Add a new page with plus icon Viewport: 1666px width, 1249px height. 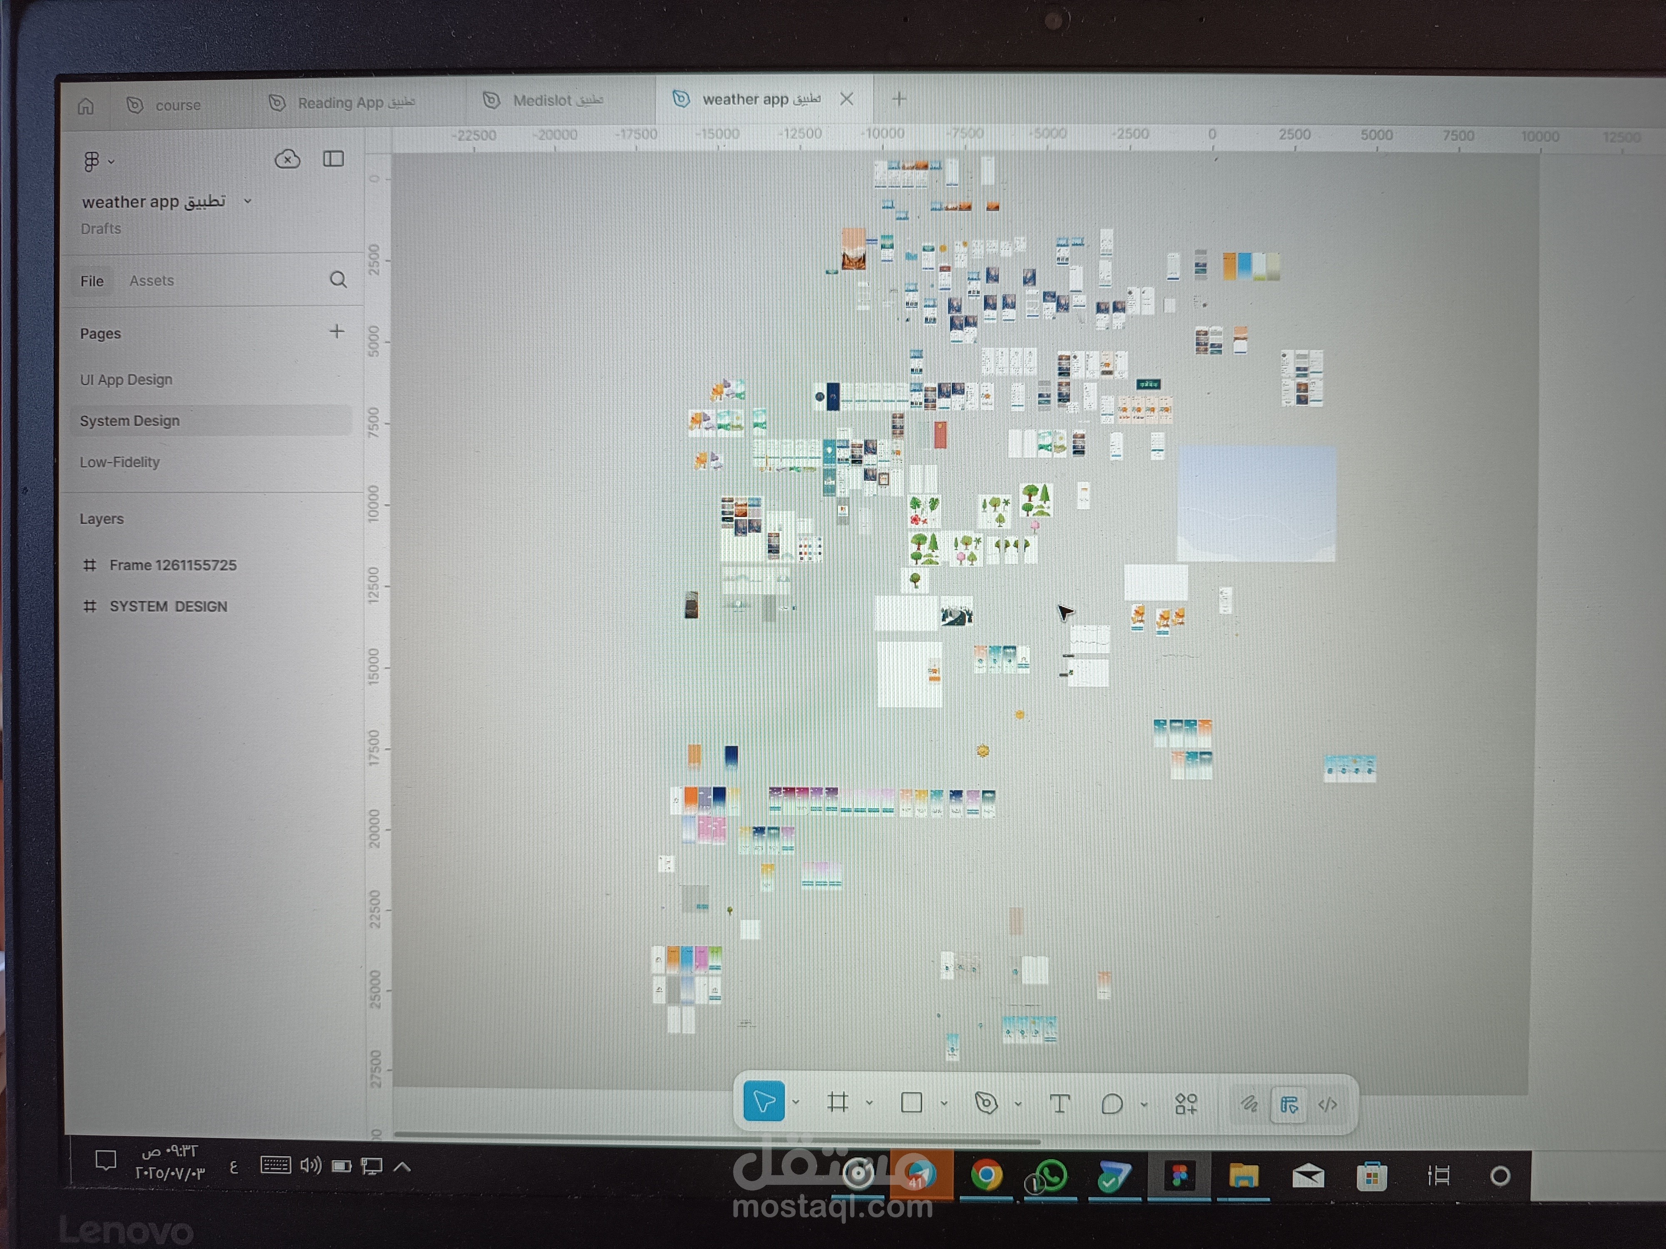coord(337,331)
